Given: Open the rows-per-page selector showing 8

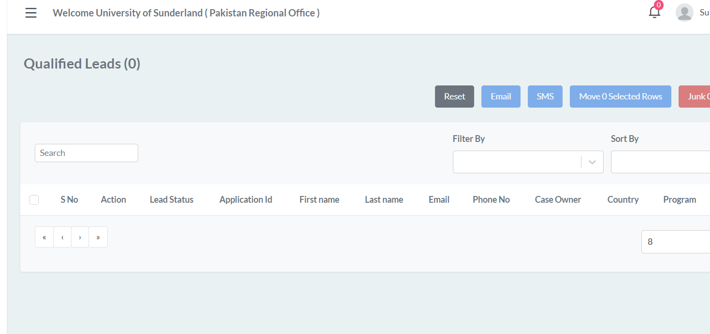Looking at the screenshot, I should click(675, 242).
